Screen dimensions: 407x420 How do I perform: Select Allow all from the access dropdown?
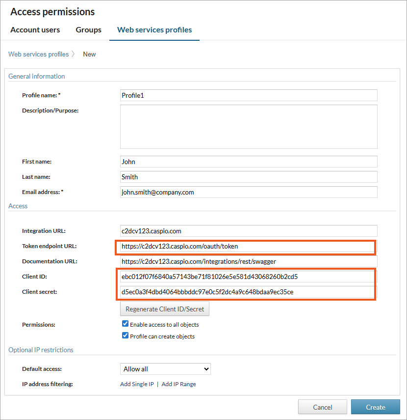pyautogui.click(x=165, y=369)
